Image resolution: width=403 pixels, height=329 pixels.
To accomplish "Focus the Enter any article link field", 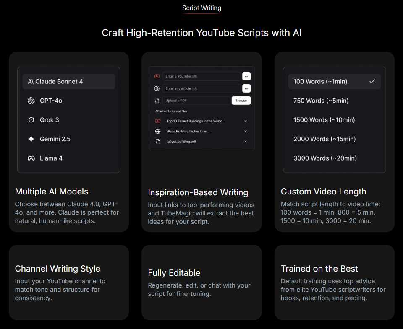I will (201, 88).
